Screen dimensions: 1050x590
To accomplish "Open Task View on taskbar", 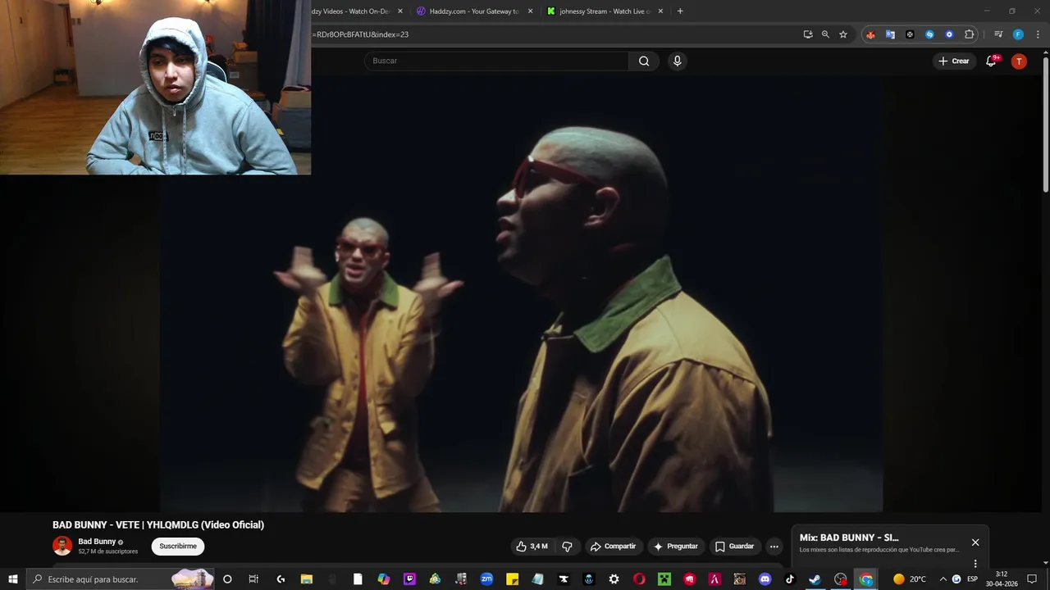I will click(x=253, y=579).
